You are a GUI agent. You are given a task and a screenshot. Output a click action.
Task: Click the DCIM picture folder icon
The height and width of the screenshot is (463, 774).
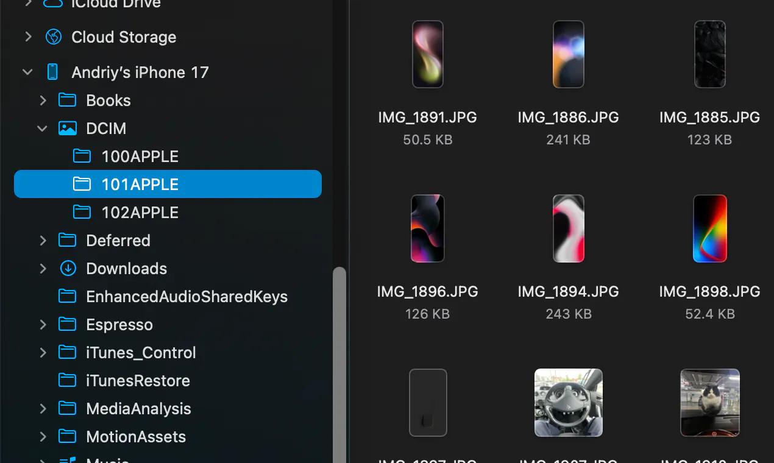point(67,129)
